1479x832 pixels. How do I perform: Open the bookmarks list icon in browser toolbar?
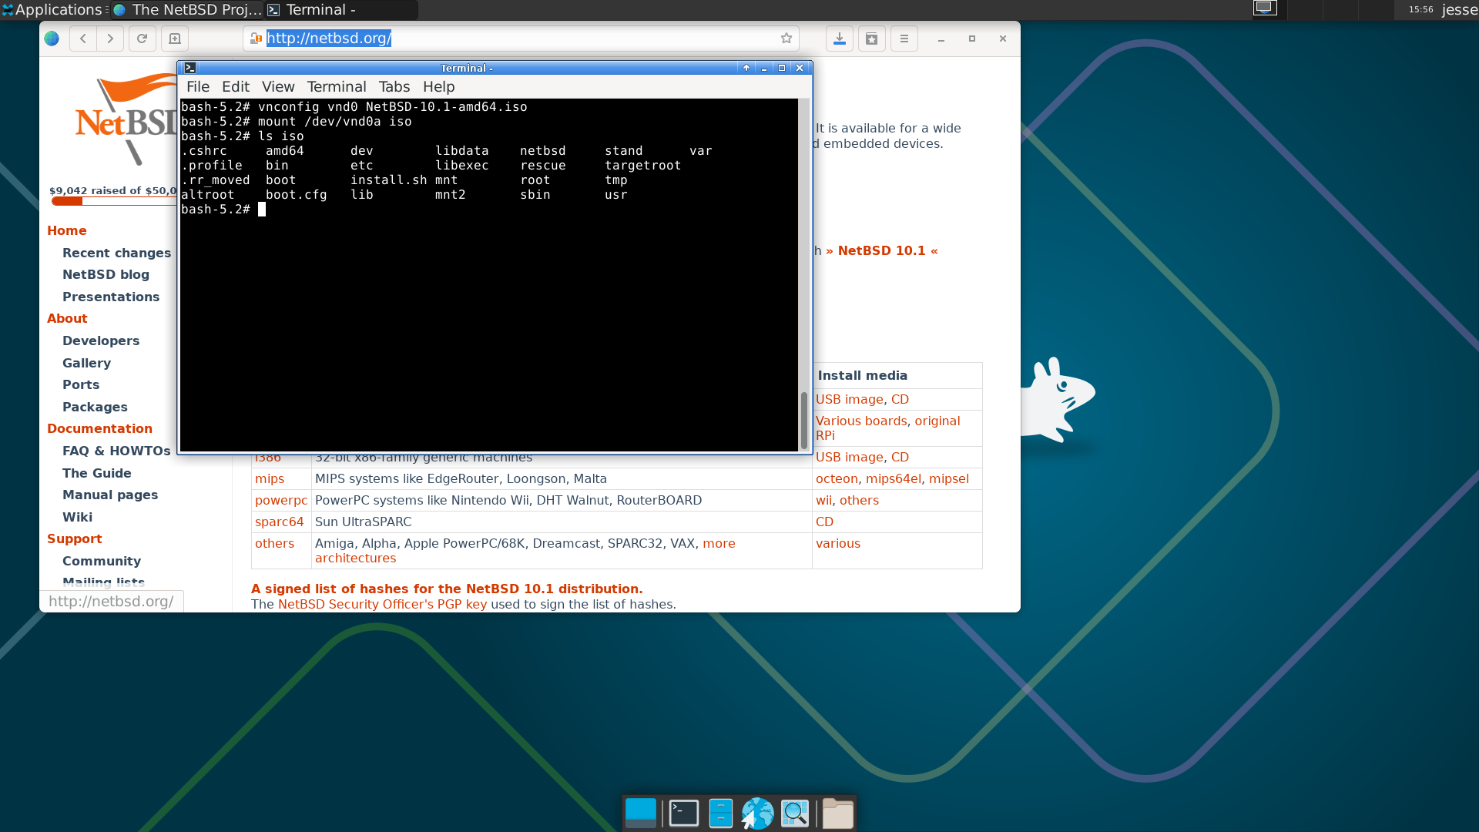coord(872,39)
